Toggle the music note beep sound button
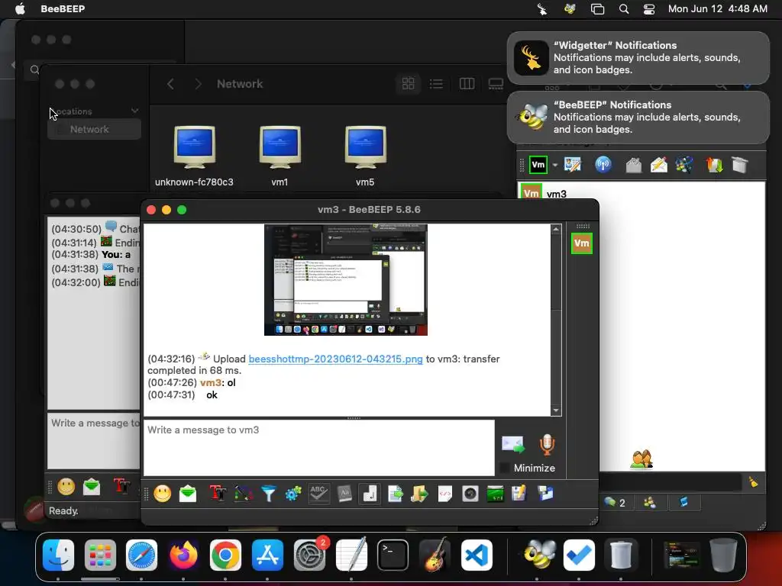Viewport: 782px width, 586px height. pos(370,494)
